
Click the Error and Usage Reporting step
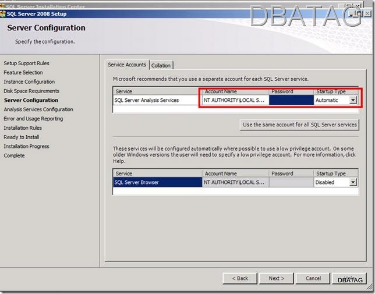(x=33, y=119)
